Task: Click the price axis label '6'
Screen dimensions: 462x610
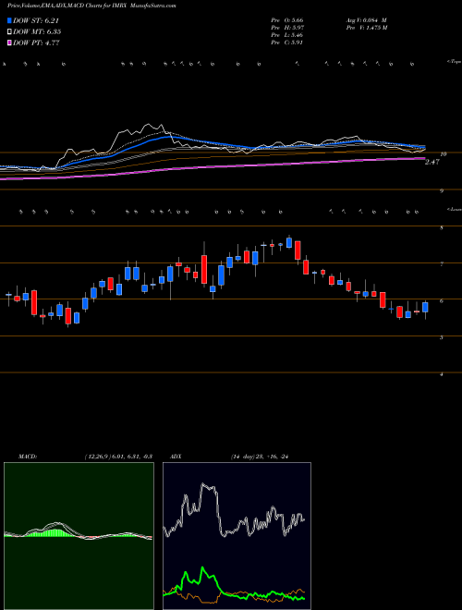Action: [442, 301]
